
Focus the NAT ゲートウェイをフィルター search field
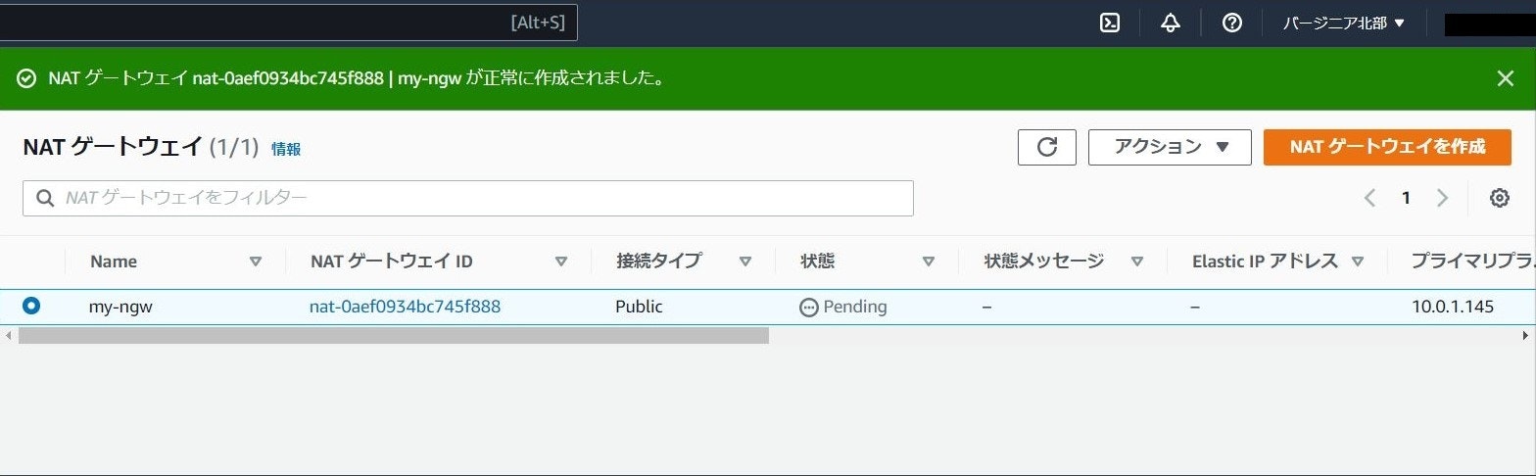[x=468, y=198]
